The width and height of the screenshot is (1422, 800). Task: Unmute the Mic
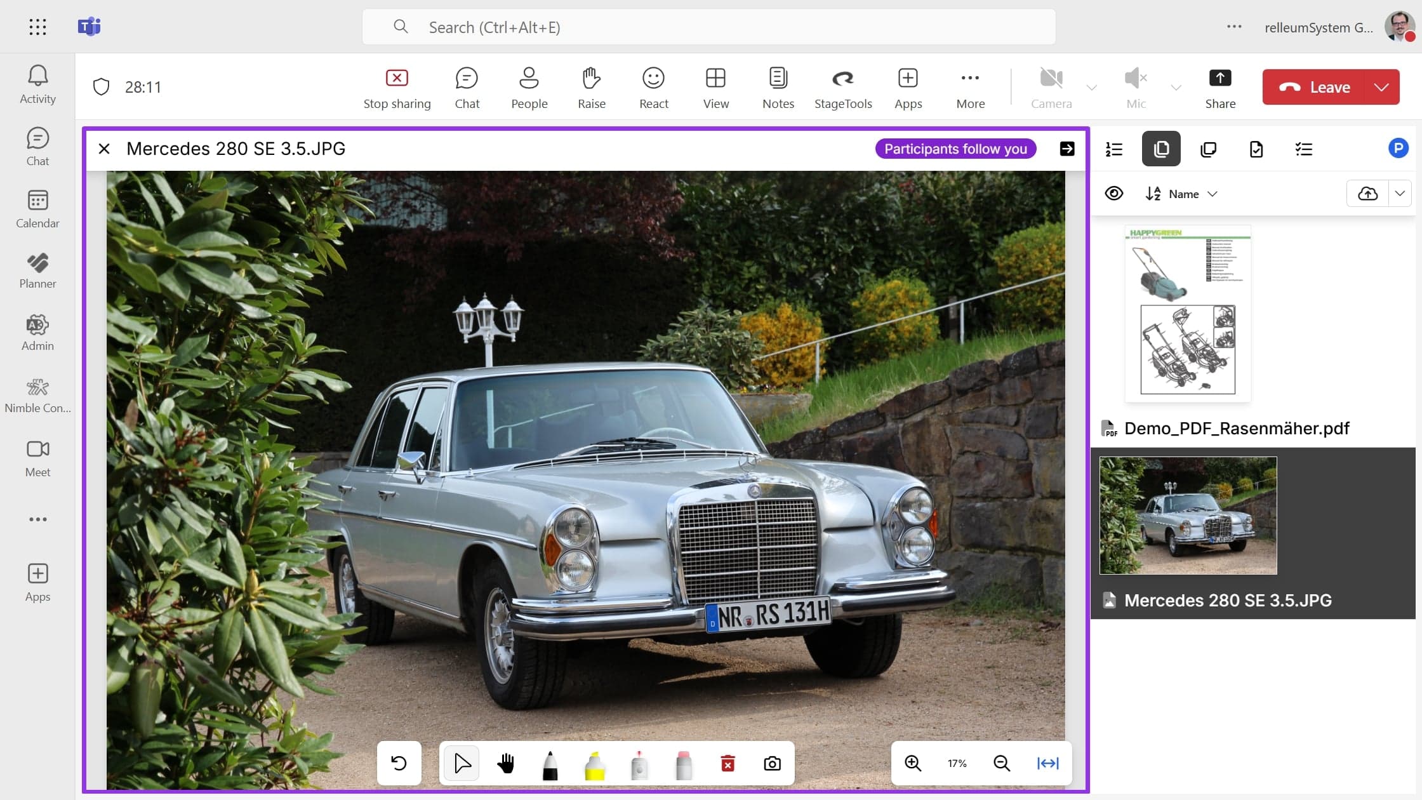click(x=1136, y=88)
